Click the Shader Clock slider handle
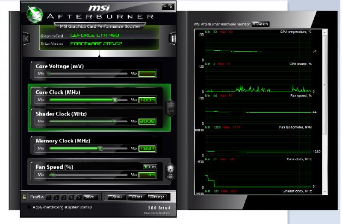 point(115,121)
